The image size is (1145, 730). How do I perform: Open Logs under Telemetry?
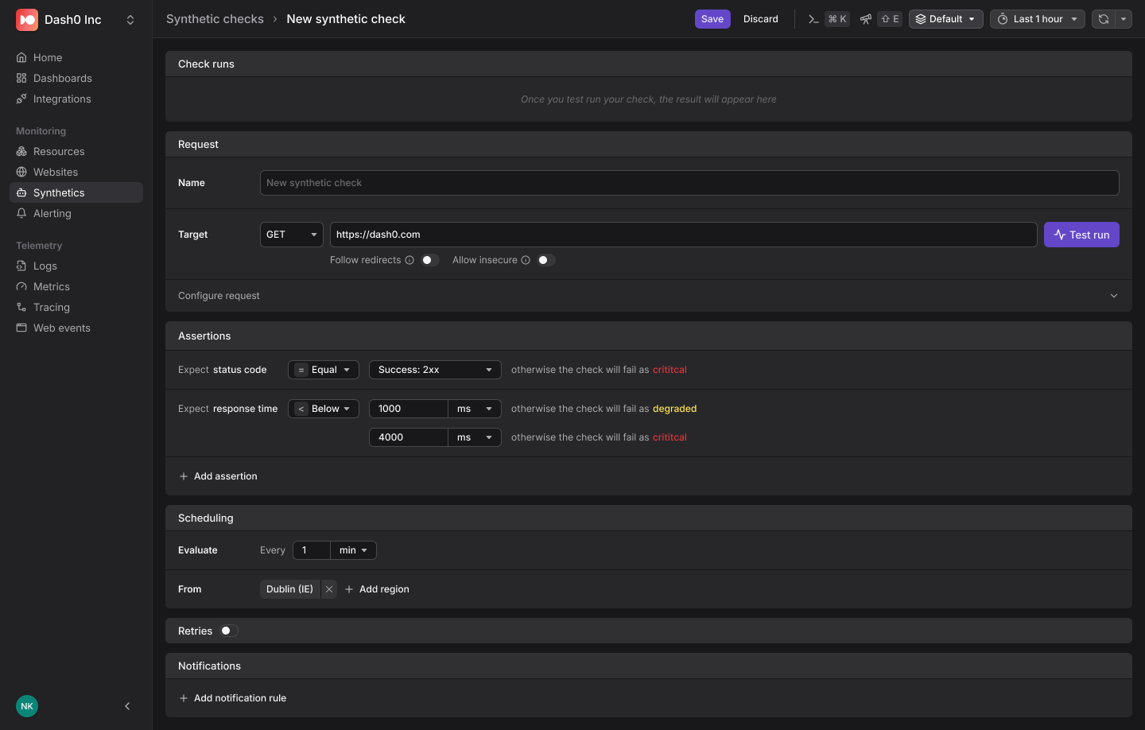[76, 266]
